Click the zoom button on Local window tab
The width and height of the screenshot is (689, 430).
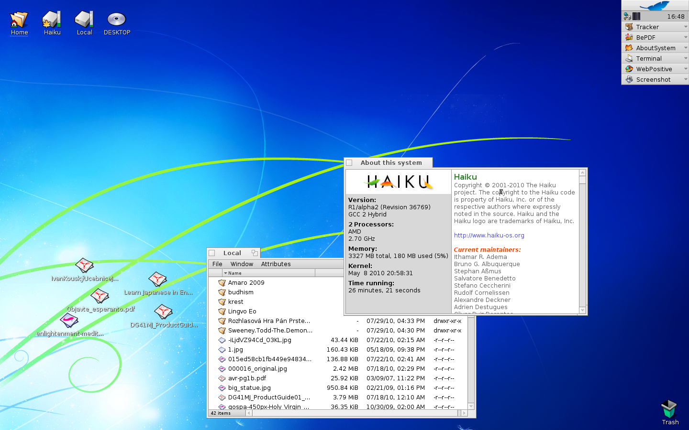click(x=255, y=253)
